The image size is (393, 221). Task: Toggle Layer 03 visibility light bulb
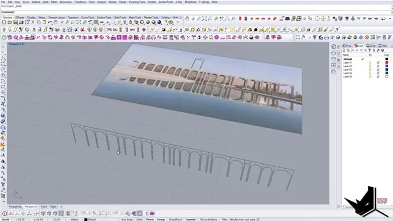pos(370,70)
